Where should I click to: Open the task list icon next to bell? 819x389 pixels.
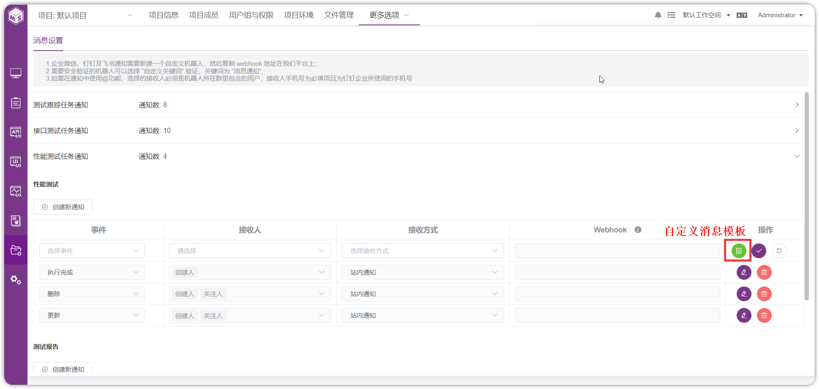671,15
